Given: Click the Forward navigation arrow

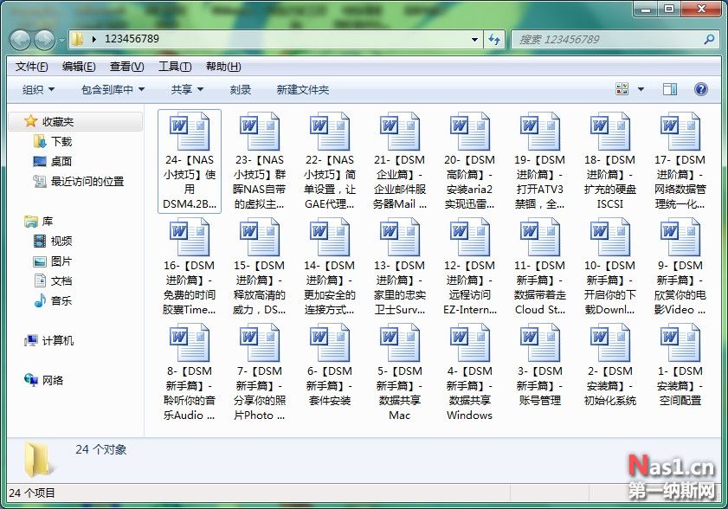Looking at the screenshot, I should (44, 40).
